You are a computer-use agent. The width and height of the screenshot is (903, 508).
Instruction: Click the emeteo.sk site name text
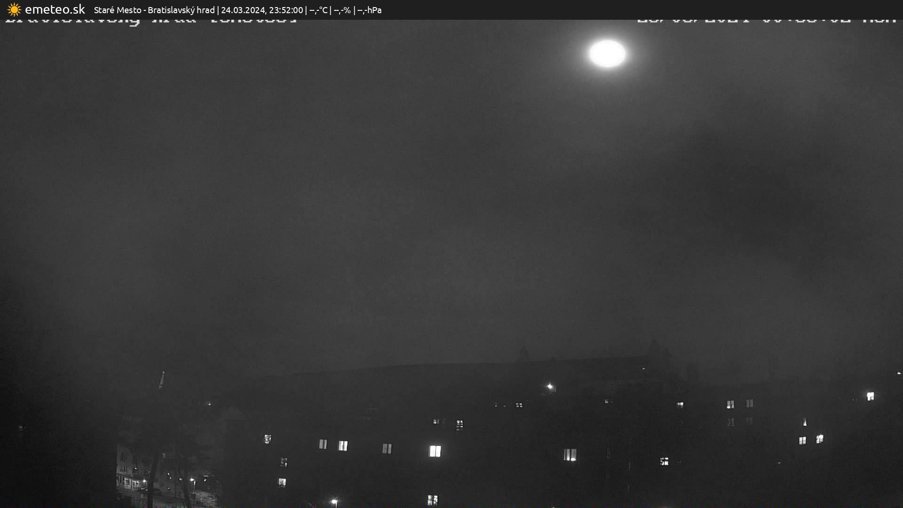coord(55,9)
